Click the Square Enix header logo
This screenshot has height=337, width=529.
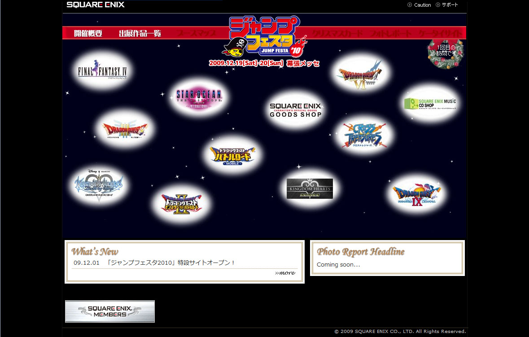coord(96,5)
